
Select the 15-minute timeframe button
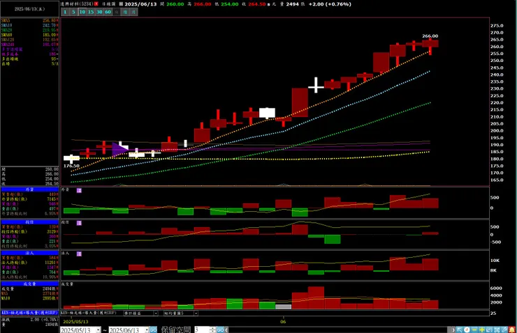(x=91, y=12)
